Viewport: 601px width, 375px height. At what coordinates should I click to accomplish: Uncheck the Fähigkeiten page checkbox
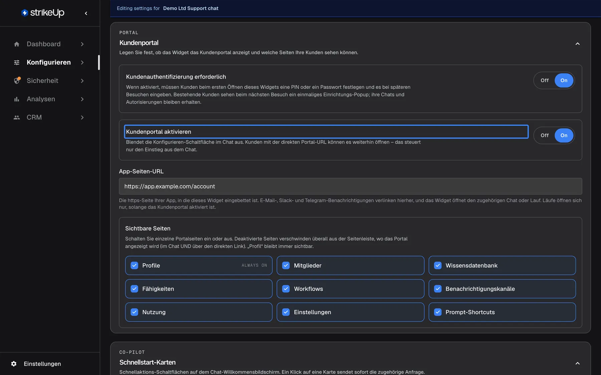tap(134, 289)
